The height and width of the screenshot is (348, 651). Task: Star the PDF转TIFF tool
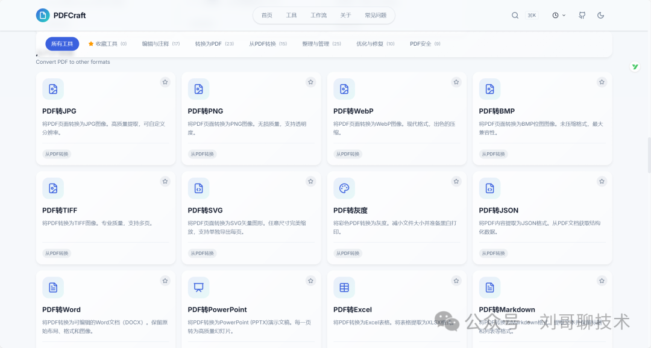(x=165, y=181)
